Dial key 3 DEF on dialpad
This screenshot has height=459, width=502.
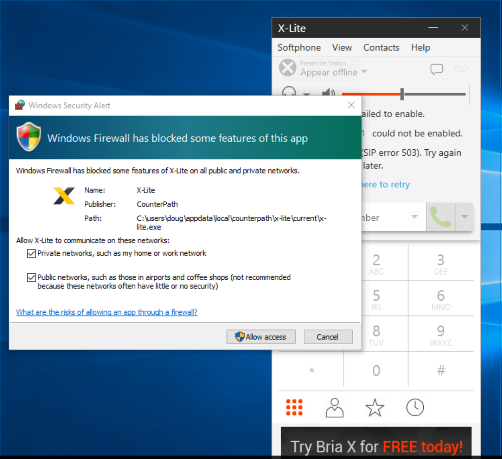tap(441, 263)
